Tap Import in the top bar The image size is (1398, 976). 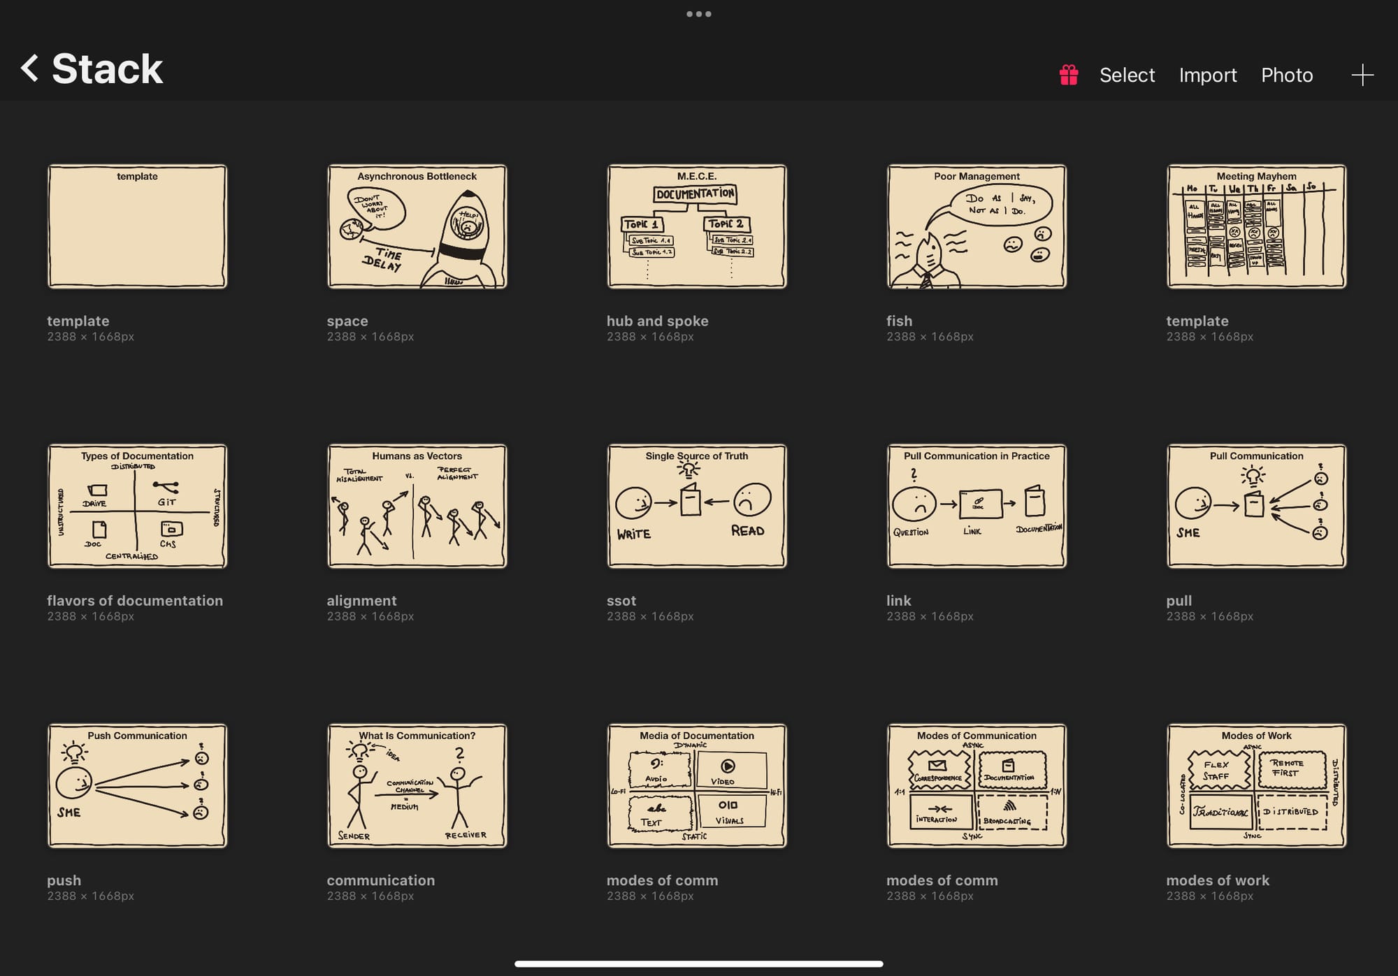pyautogui.click(x=1207, y=75)
